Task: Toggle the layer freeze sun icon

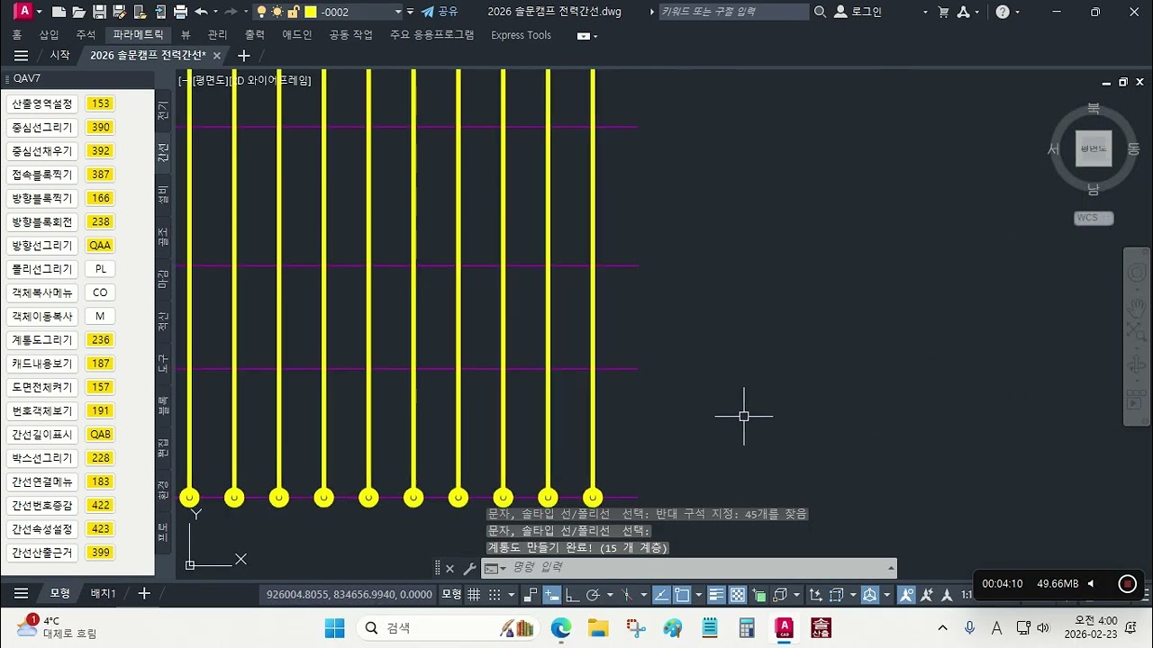Action: 277,12
